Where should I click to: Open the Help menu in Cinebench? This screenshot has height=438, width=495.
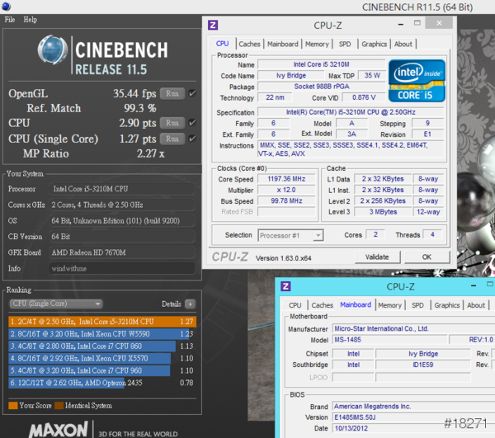(31, 19)
